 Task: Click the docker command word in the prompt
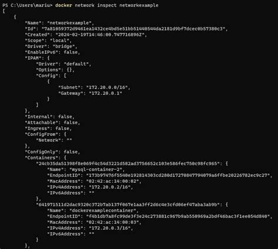64,5
